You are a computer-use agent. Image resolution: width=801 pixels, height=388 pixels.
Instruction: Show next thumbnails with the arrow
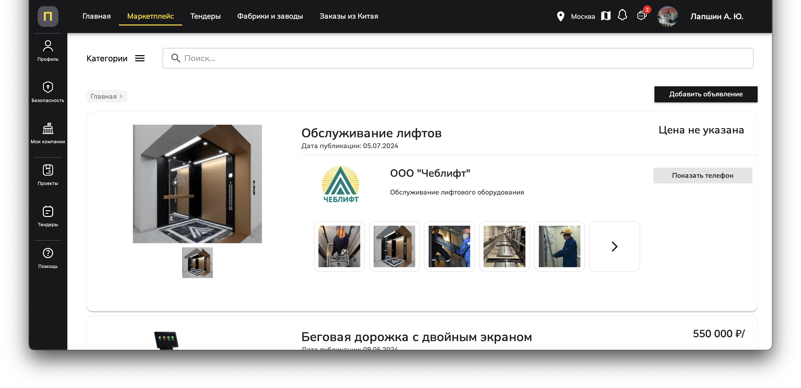click(614, 247)
